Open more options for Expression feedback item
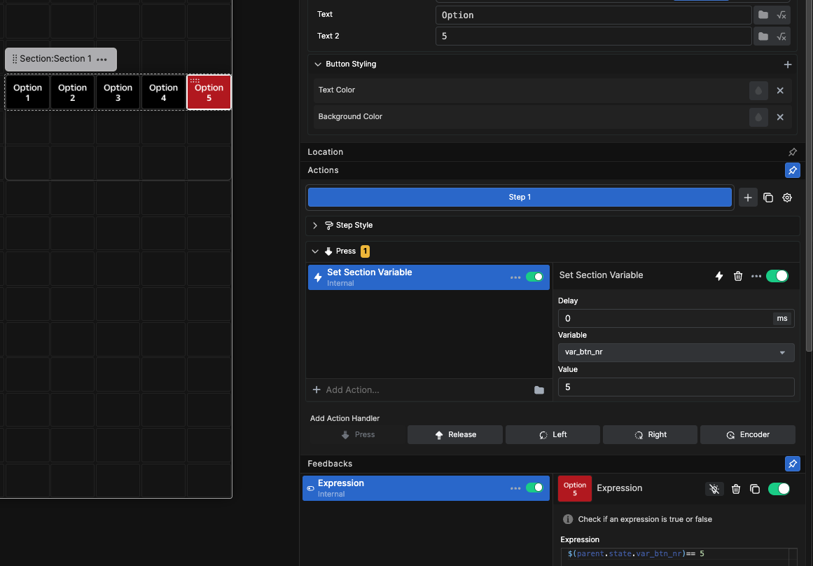Image resolution: width=813 pixels, height=566 pixels. [x=515, y=488]
